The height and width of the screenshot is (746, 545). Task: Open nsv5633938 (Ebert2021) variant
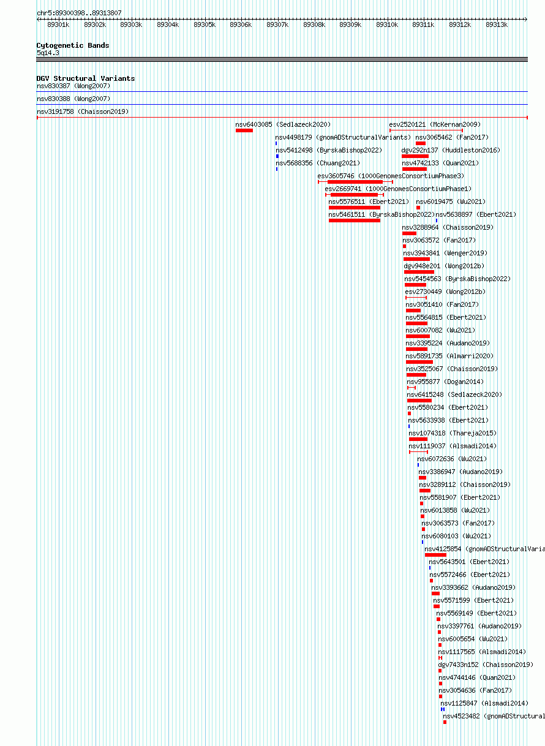point(449,420)
